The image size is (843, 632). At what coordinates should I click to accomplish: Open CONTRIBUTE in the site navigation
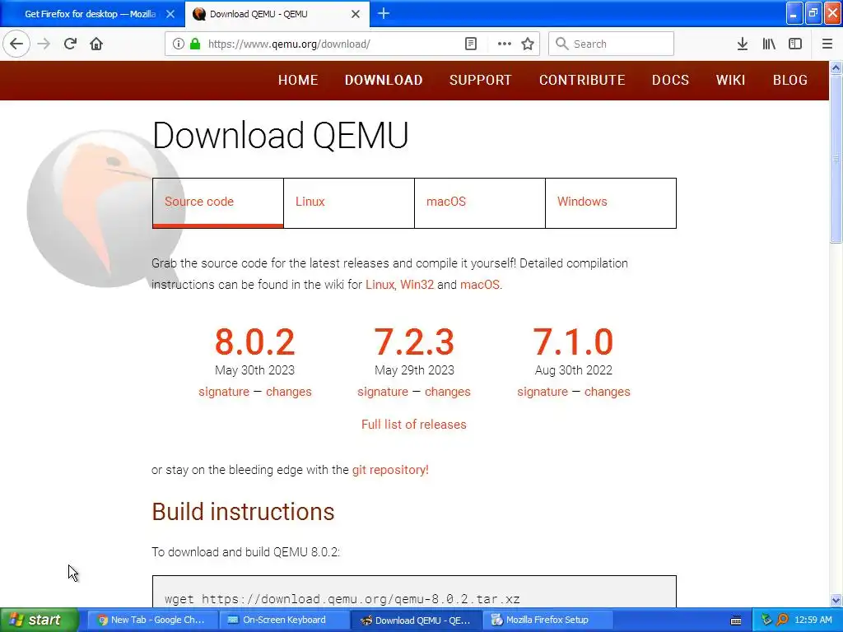[582, 80]
